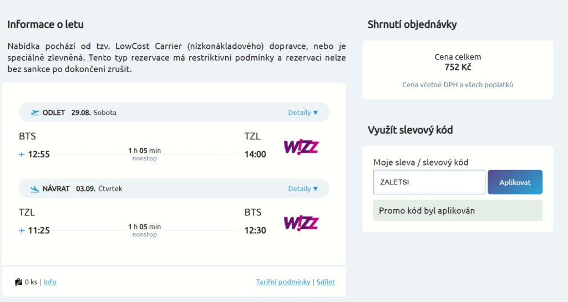
Task: Click the Sdílet link
Action: 326,282
